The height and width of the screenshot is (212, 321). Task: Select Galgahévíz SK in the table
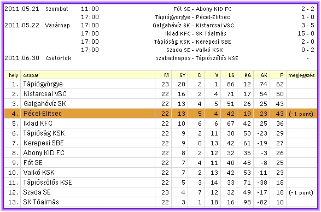[x=45, y=104]
